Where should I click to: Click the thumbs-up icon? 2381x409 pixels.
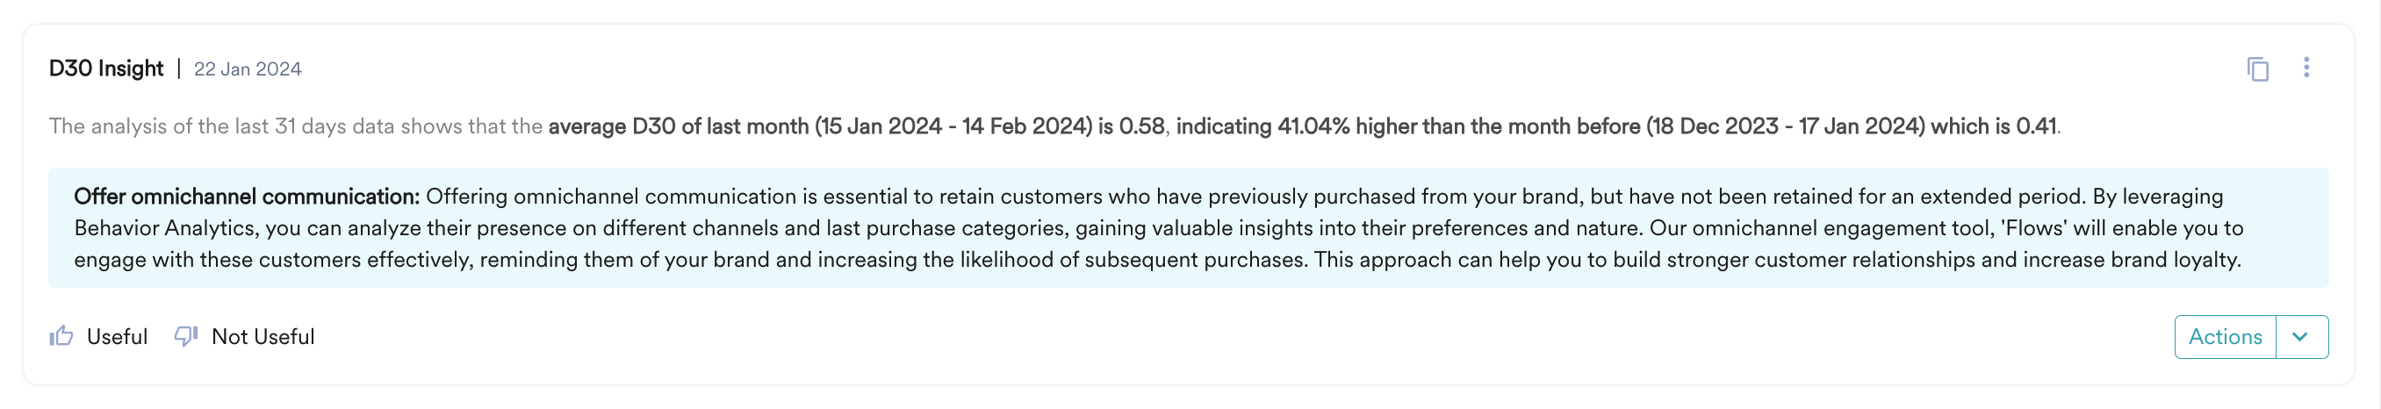coord(61,336)
